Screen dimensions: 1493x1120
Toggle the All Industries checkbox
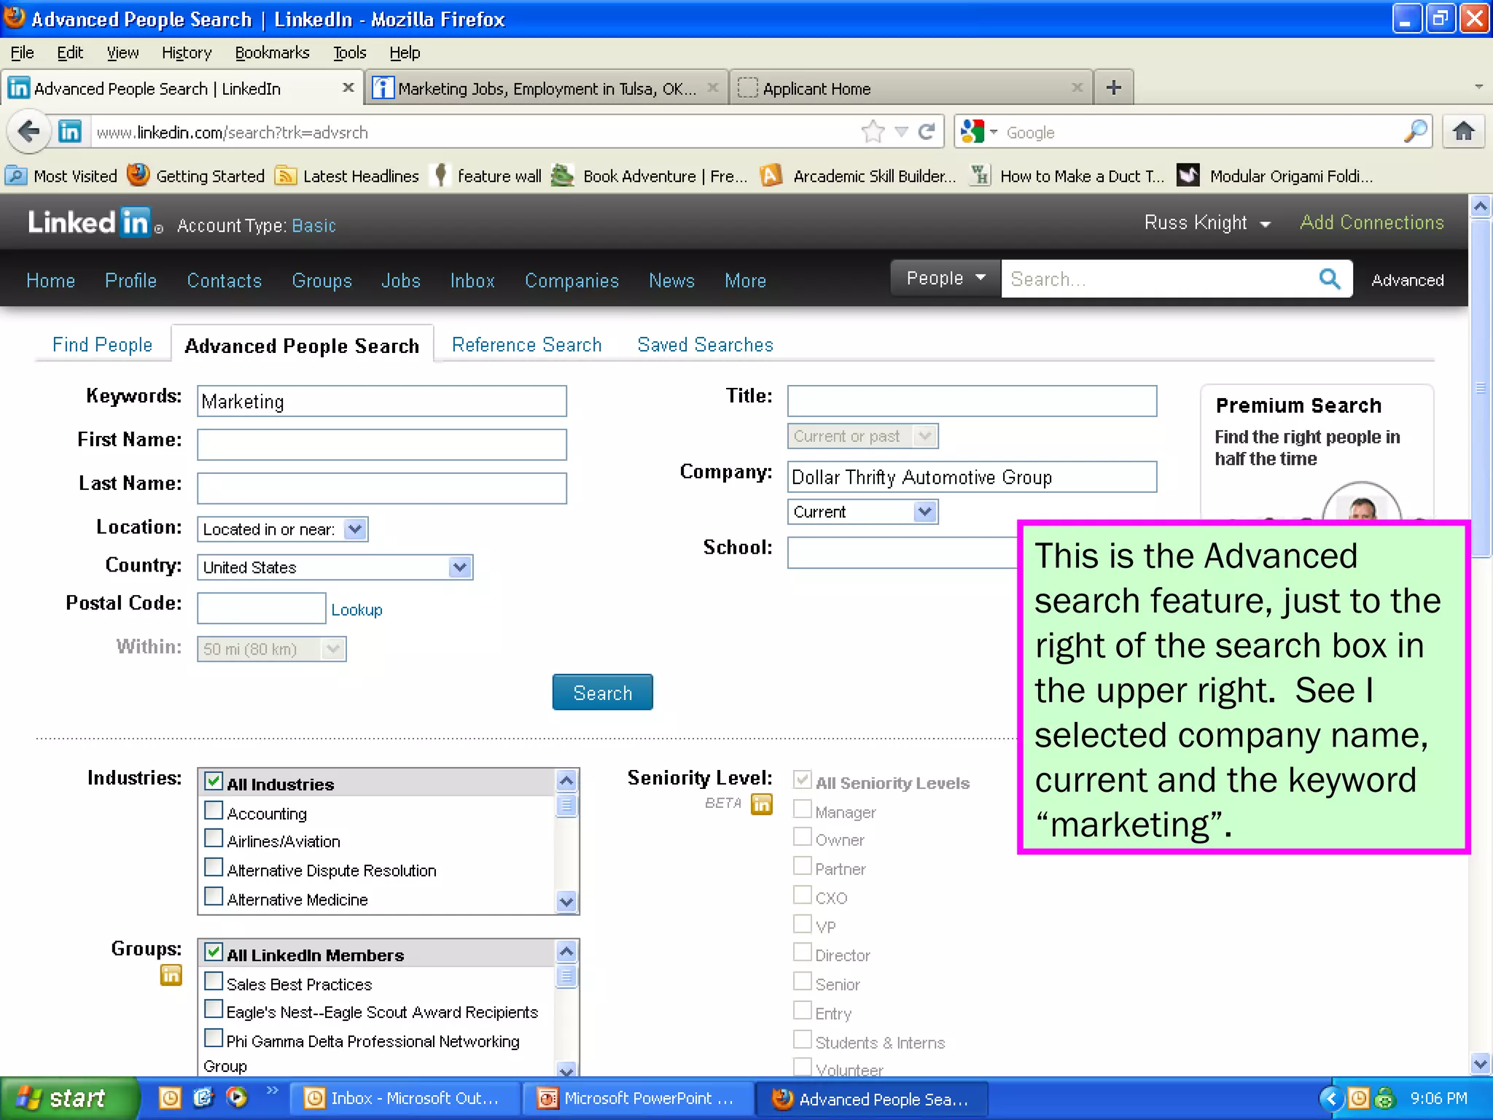pos(214,782)
